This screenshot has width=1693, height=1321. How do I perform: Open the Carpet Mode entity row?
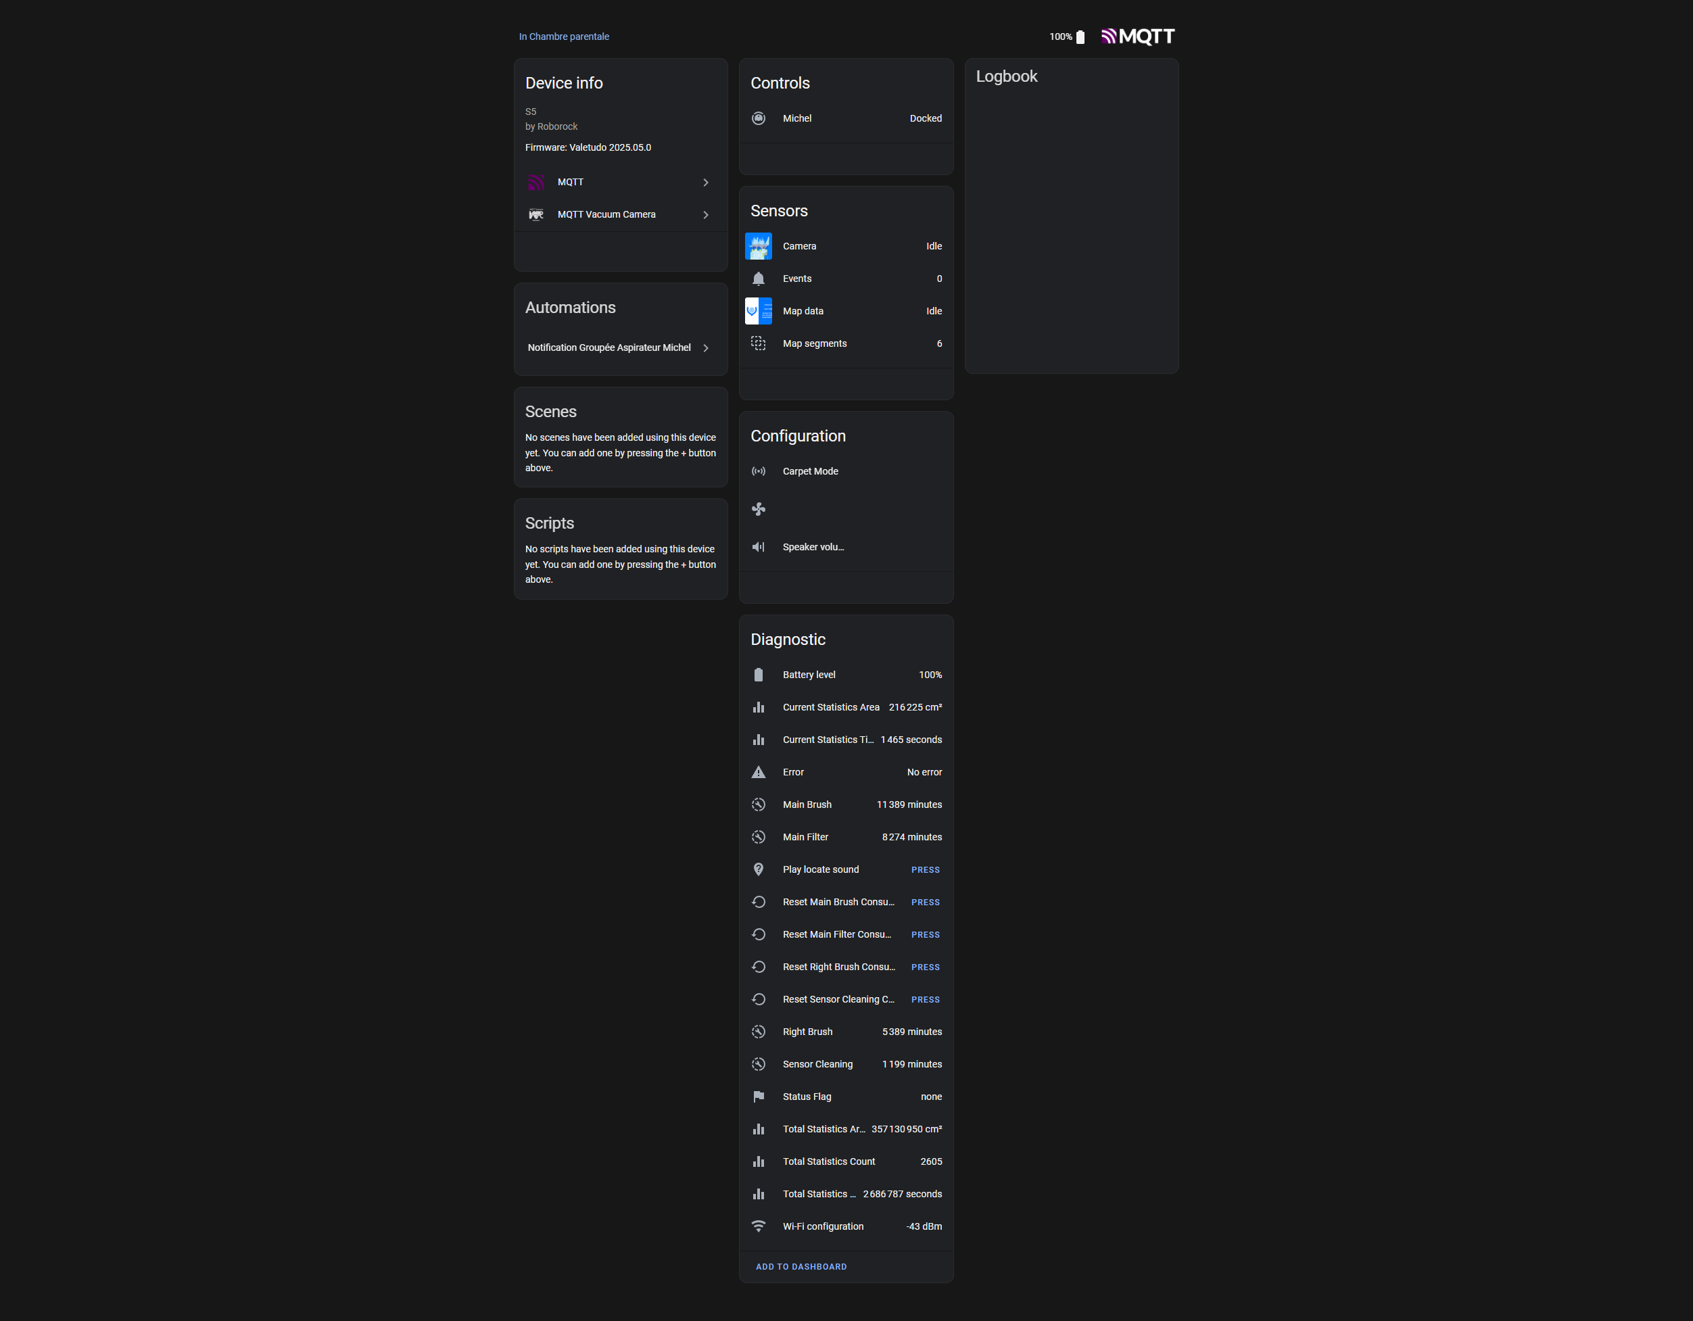(x=846, y=471)
